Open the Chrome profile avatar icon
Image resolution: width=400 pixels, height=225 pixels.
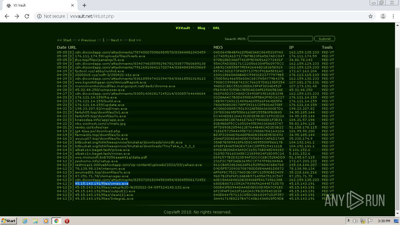pos(383,16)
